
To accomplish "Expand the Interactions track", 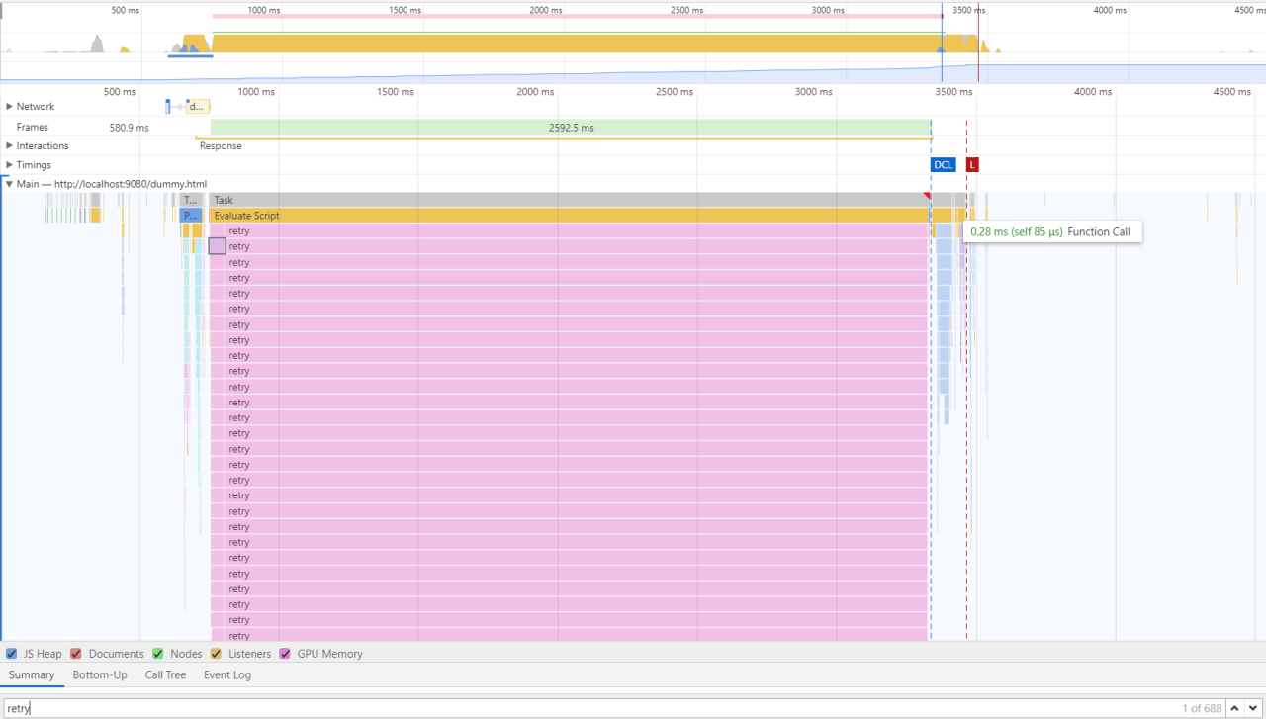I will tap(9, 146).
